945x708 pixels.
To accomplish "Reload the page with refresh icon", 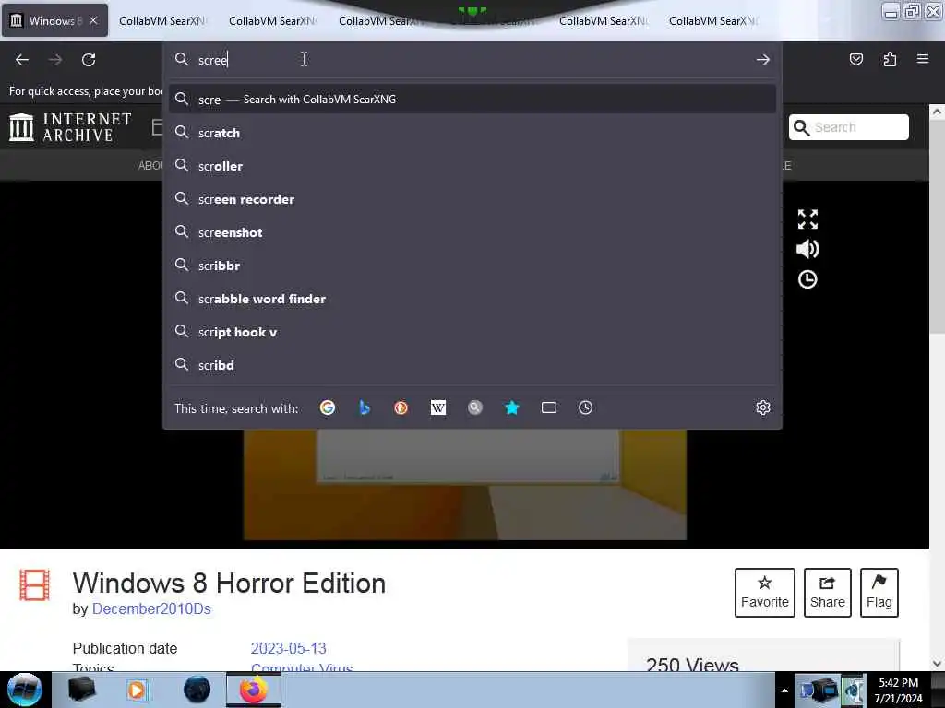I will pyautogui.click(x=89, y=60).
